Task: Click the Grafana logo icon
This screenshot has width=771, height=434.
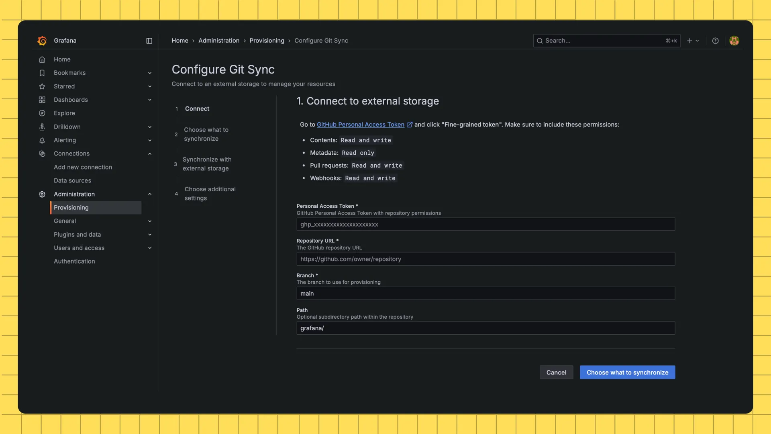Action: [42, 41]
